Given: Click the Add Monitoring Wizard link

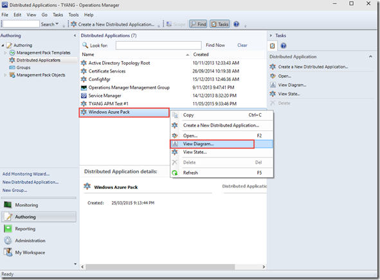Looking at the screenshot, I should (26, 174).
